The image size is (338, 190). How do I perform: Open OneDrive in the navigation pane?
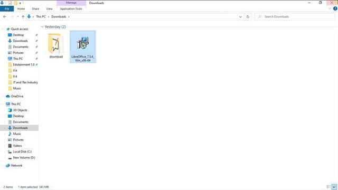pyautogui.click(x=17, y=96)
